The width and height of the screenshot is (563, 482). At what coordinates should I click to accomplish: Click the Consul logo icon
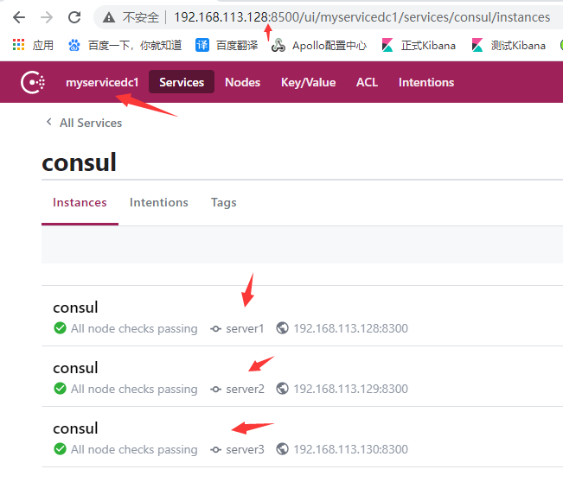point(33,82)
